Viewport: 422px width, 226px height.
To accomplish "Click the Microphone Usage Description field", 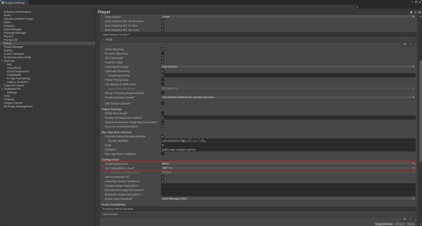I will click(x=288, y=190).
